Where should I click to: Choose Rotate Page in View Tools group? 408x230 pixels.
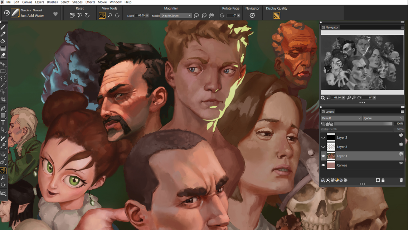coord(117,15)
